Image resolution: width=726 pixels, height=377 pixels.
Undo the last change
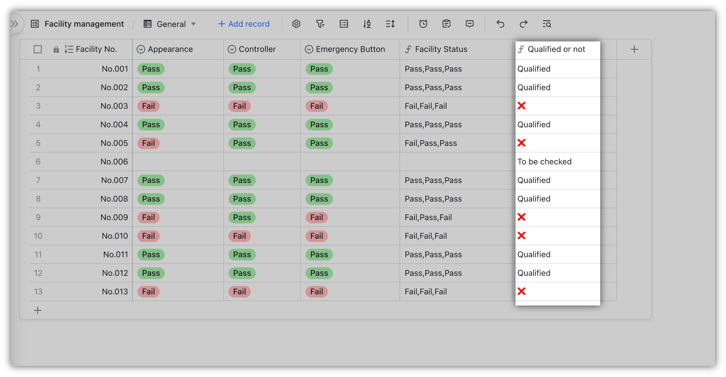point(500,24)
